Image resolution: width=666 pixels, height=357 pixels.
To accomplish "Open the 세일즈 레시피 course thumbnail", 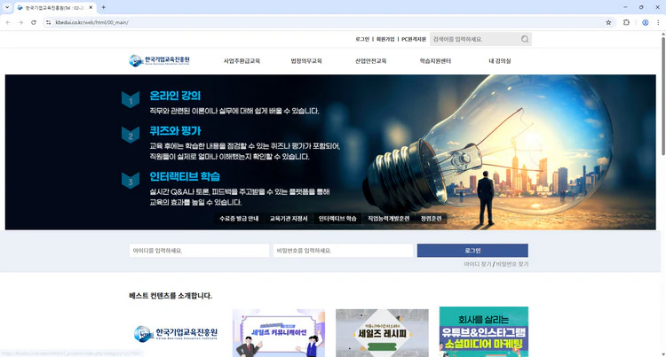I will (x=382, y=333).
